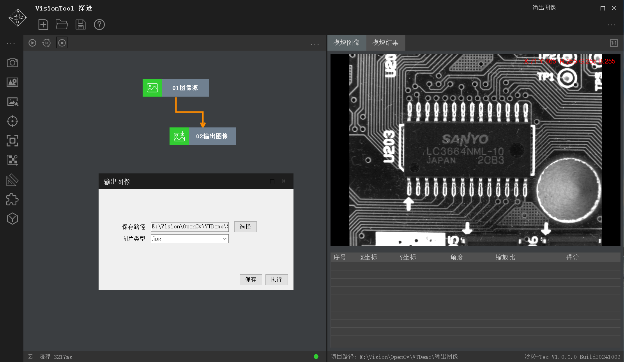Image resolution: width=624 pixels, height=362 pixels.
Task: Select the image-with-gear tool in the sidebar
Action: [12, 82]
